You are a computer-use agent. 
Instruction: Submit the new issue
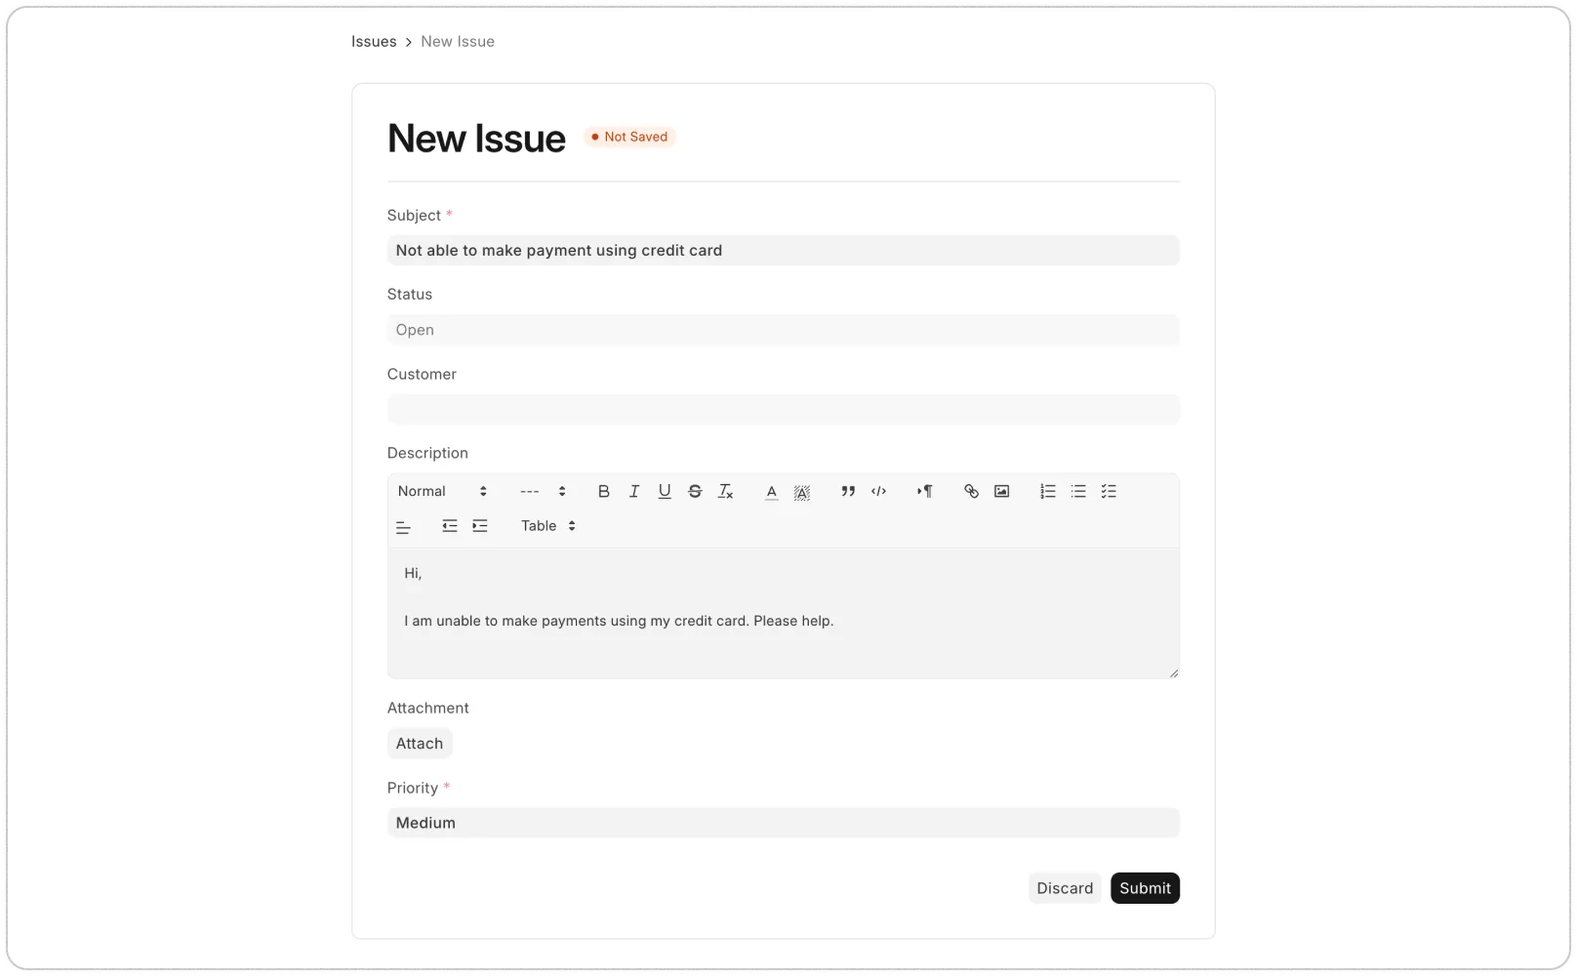[1145, 887]
